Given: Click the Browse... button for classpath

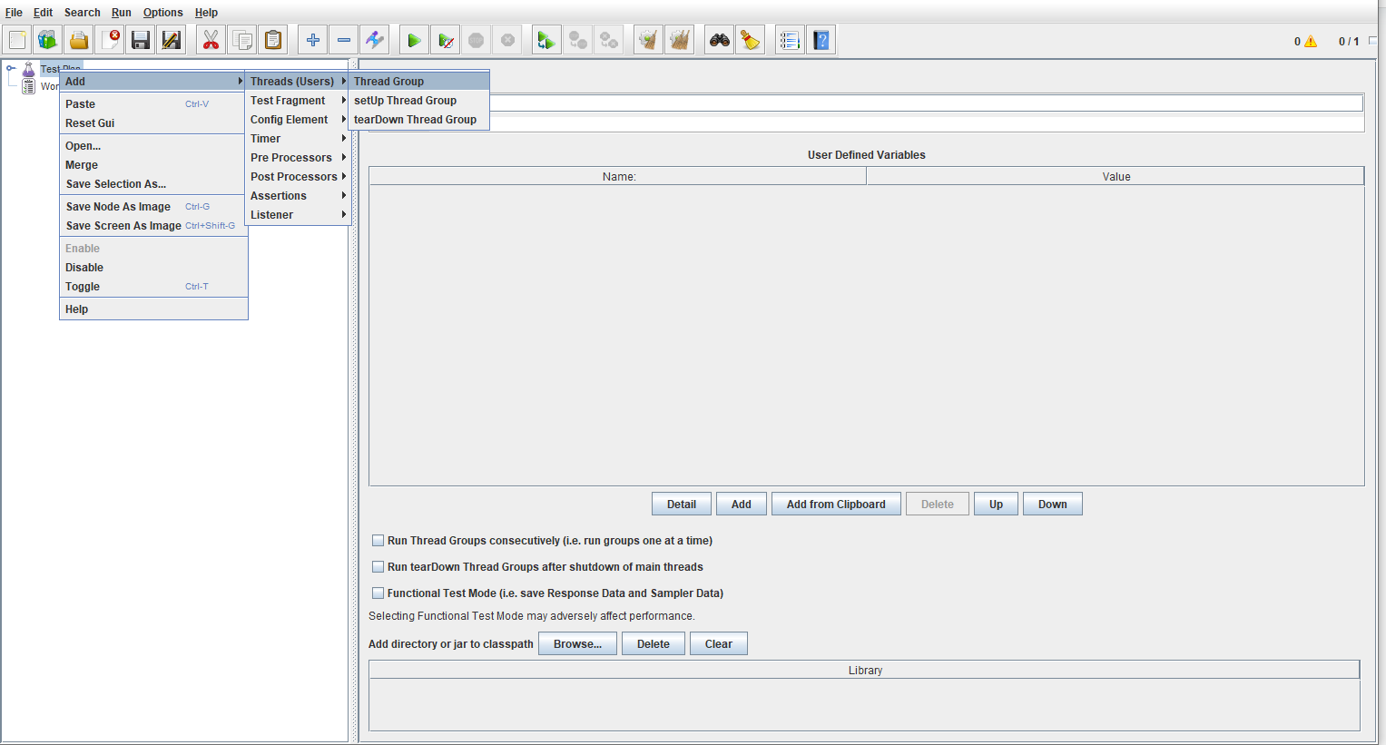Looking at the screenshot, I should pos(577,644).
